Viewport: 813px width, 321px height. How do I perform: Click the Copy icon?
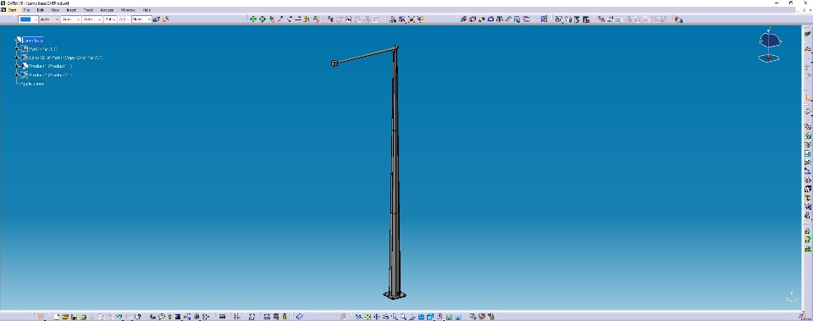pyautogui.click(x=102, y=316)
